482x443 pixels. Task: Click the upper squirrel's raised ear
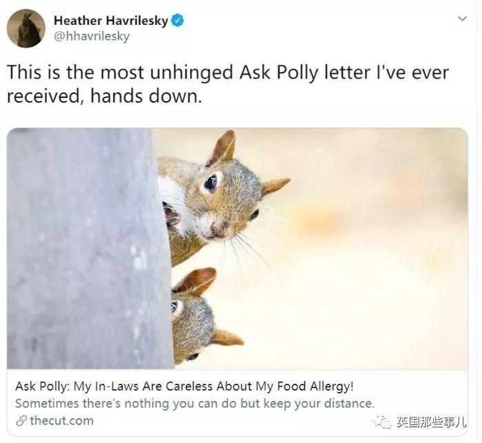[x=222, y=147]
